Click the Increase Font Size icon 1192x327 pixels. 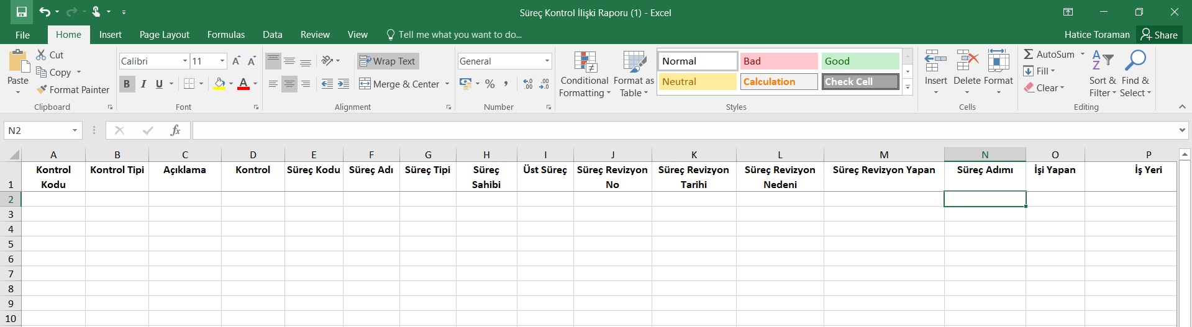tap(236, 61)
